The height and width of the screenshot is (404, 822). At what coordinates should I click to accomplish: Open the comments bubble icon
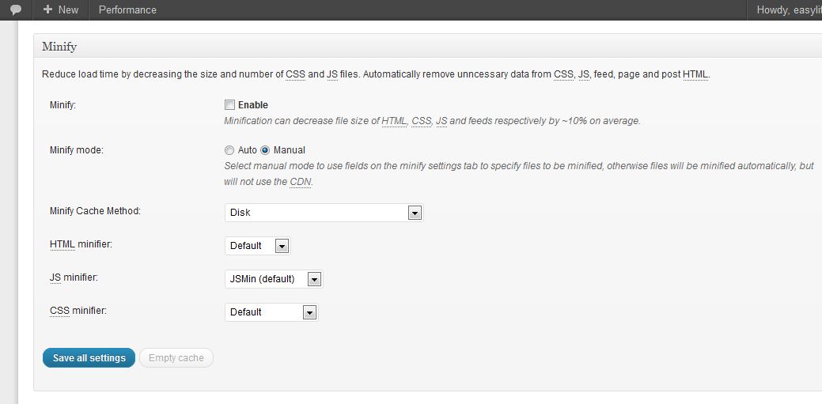tap(16, 9)
